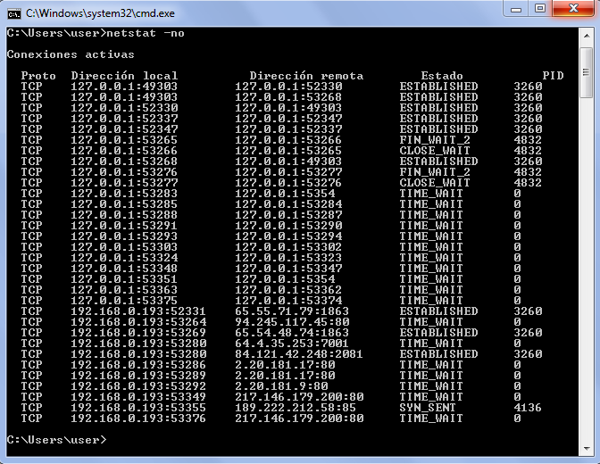
Task: Click remote address 127.0.0.1:53294
Action: pyautogui.click(x=288, y=236)
